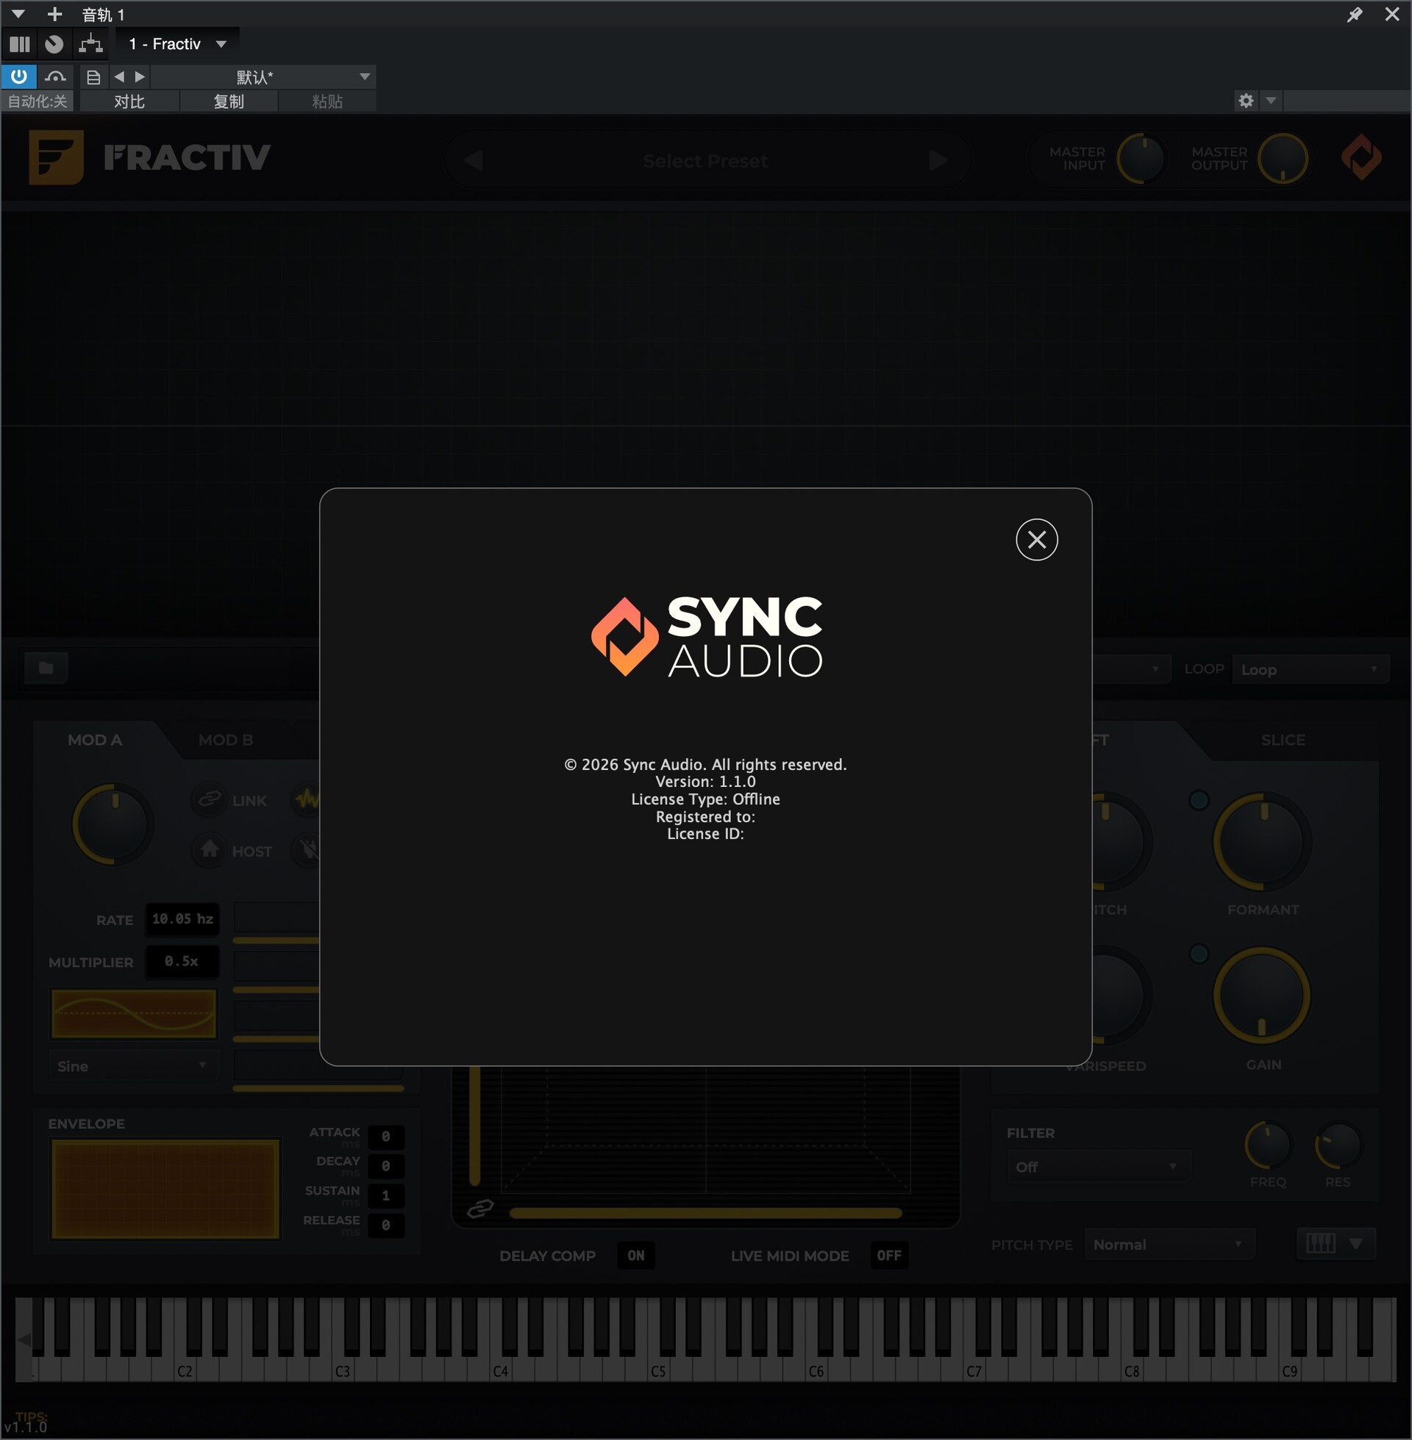Screen dimensions: 1412x1440
Task: Click the LINK chain icon in Mod A
Action: [210, 799]
